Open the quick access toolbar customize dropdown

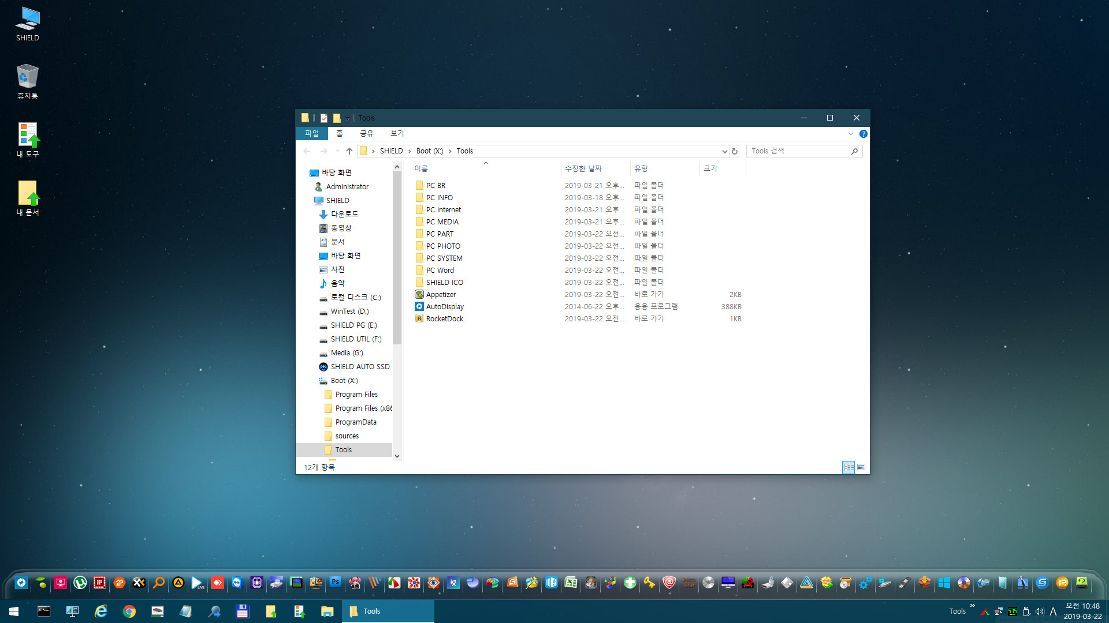coord(348,118)
